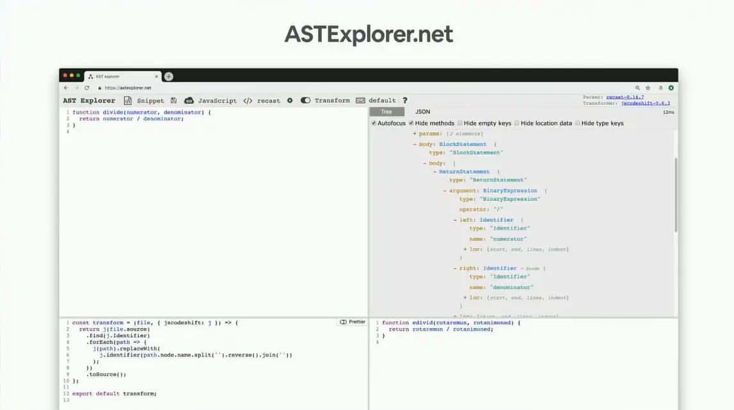
Task: Open the recast parser menu
Action: [x=269, y=100]
